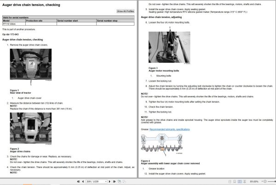Go to the next page
This screenshot has width=276, height=185.
[109, 181]
